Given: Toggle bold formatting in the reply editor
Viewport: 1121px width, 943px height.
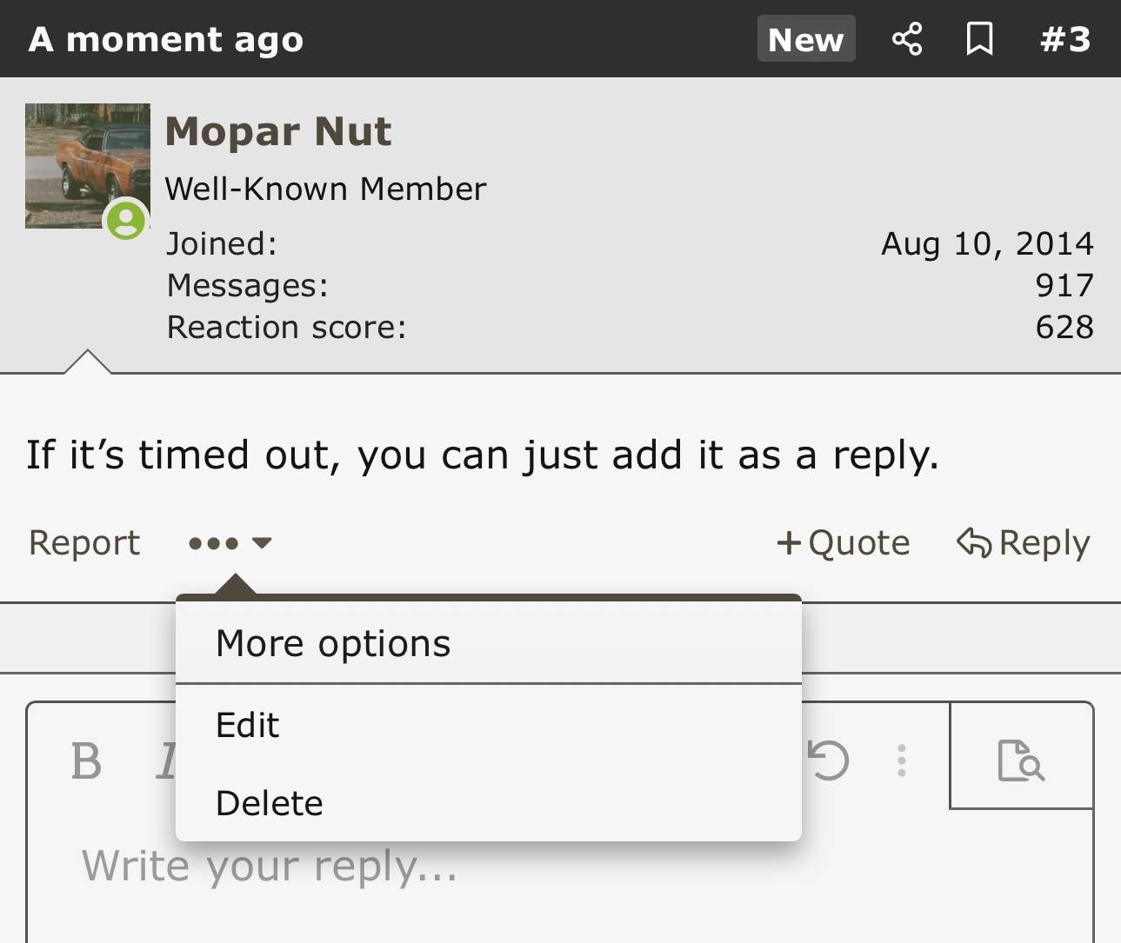Looking at the screenshot, I should pyautogui.click(x=86, y=761).
